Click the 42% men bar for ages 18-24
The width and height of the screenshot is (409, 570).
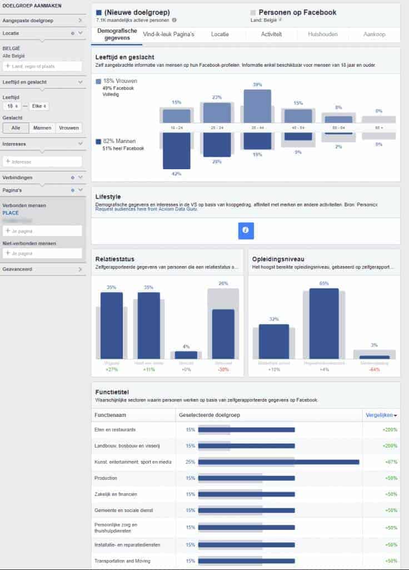point(176,150)
